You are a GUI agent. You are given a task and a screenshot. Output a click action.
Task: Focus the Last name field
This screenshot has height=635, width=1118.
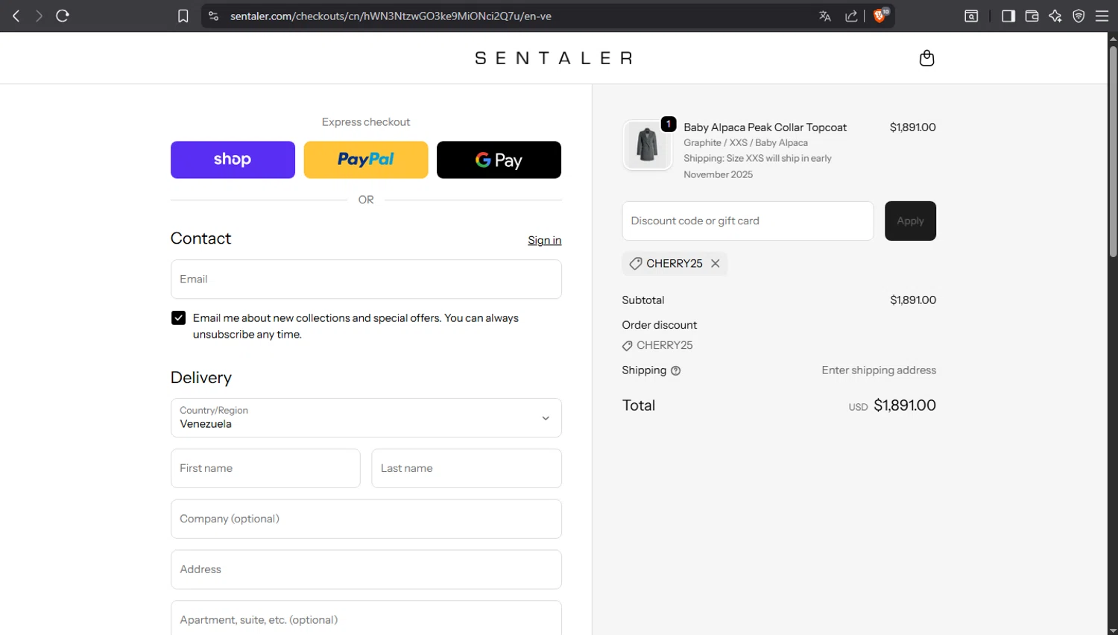tap(467, 468)
